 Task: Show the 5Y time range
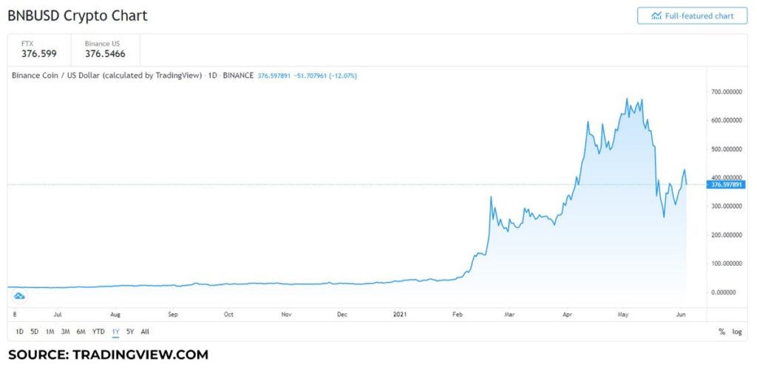pyautogui.click(x=130, y=332)
